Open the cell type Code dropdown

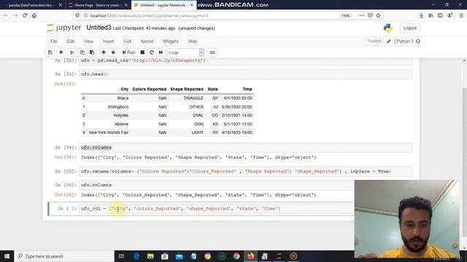click(185, 52)
